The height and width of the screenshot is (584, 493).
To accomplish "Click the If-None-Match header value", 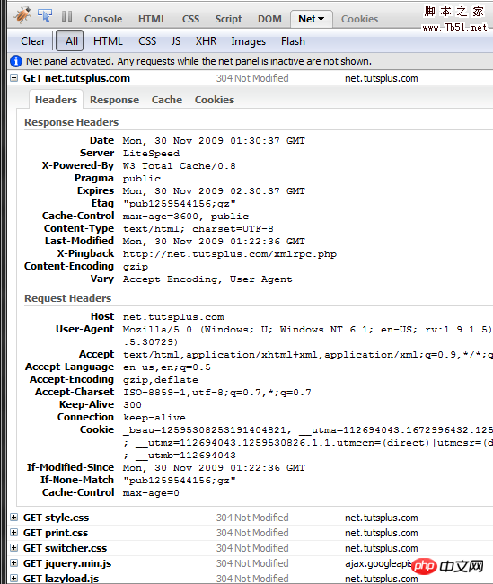I will (180, 481).
